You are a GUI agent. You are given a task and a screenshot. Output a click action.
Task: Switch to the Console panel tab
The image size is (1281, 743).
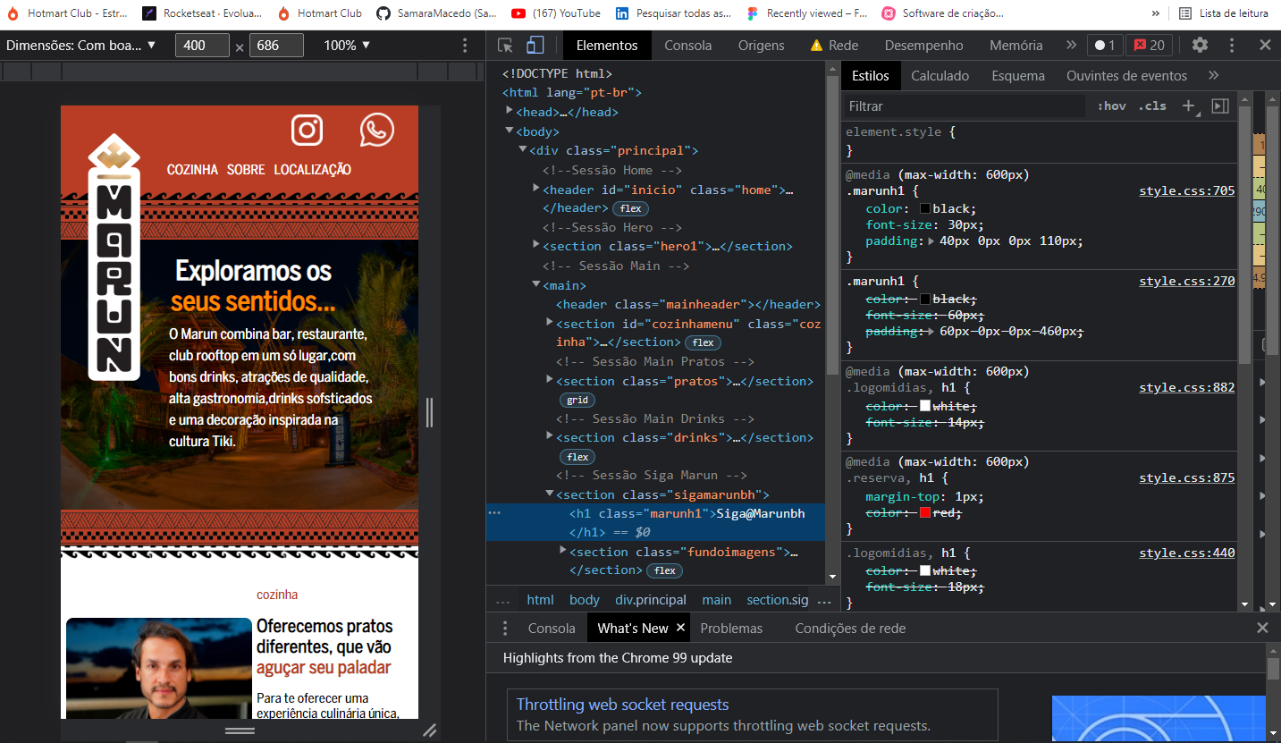[x=687, y=44]
